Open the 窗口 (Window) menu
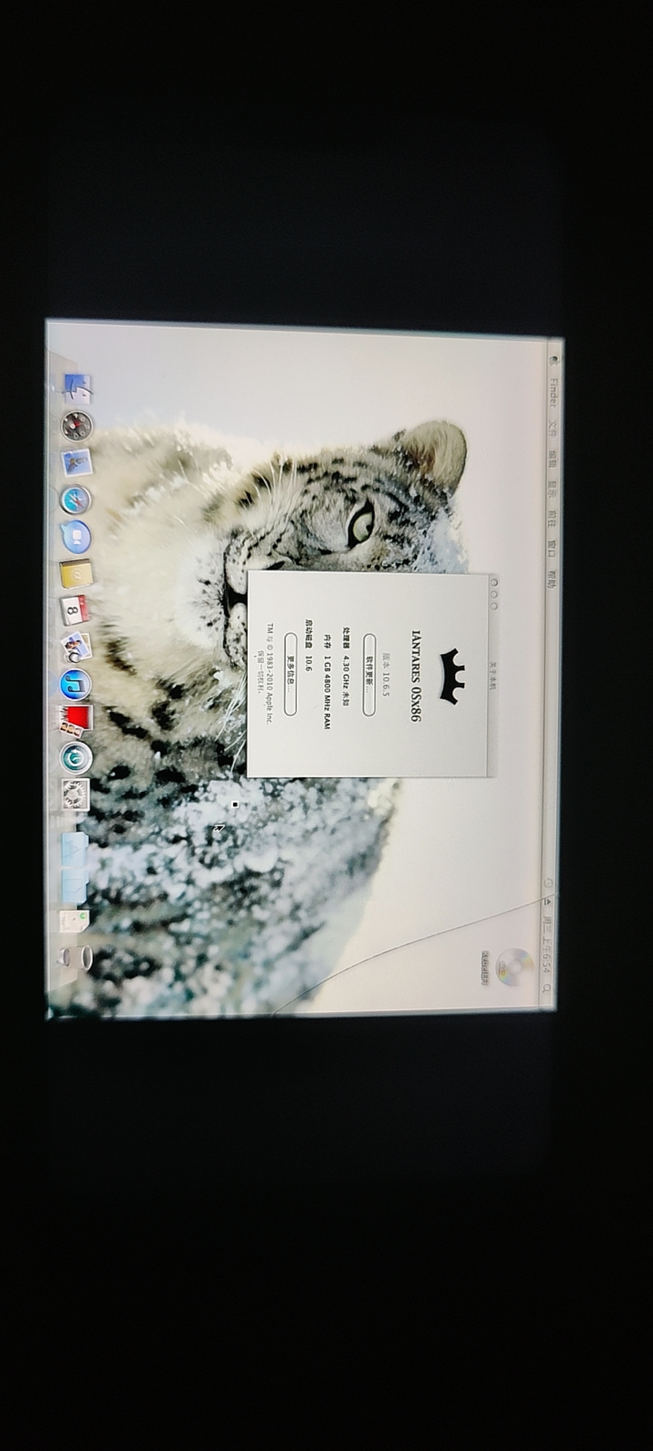 (552, 548)
